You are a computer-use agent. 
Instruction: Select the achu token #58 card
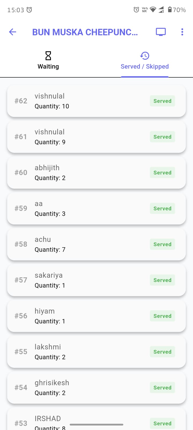(x=80, y=244)
